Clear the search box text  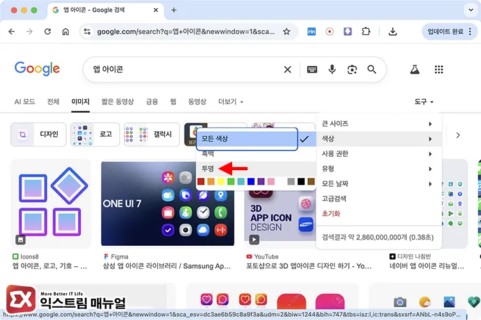[x=287, y=70]
